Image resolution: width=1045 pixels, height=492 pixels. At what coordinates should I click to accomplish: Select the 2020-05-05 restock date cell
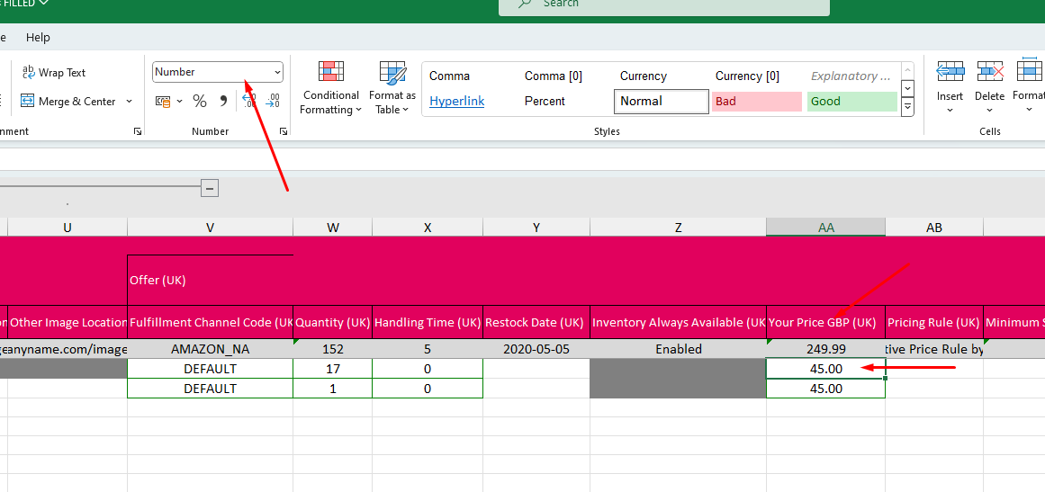[536, 349]
